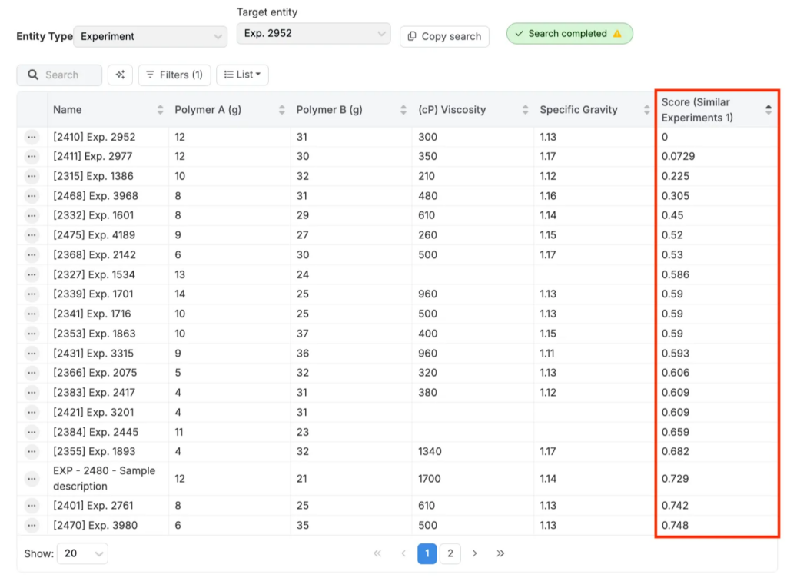
Task: Click the Copy search button
Action: coord(444,36)
